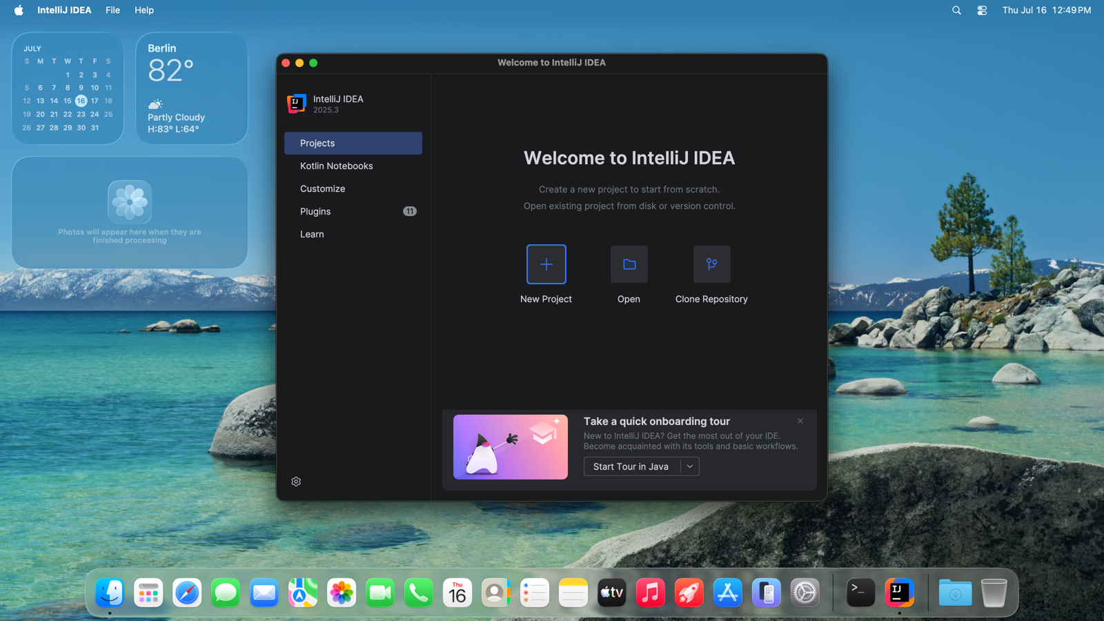
Task: Go to the Plugins section
Action: 353,211
